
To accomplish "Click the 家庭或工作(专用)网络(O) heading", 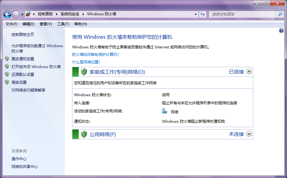I will (117, 72).
